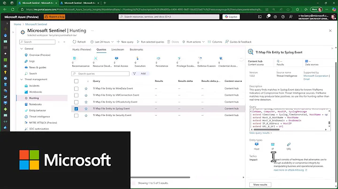Image resolution: width=338 pixels, height=189 pixels.
Task: Open Threat intelligence page
Action: tap(39, 116)
